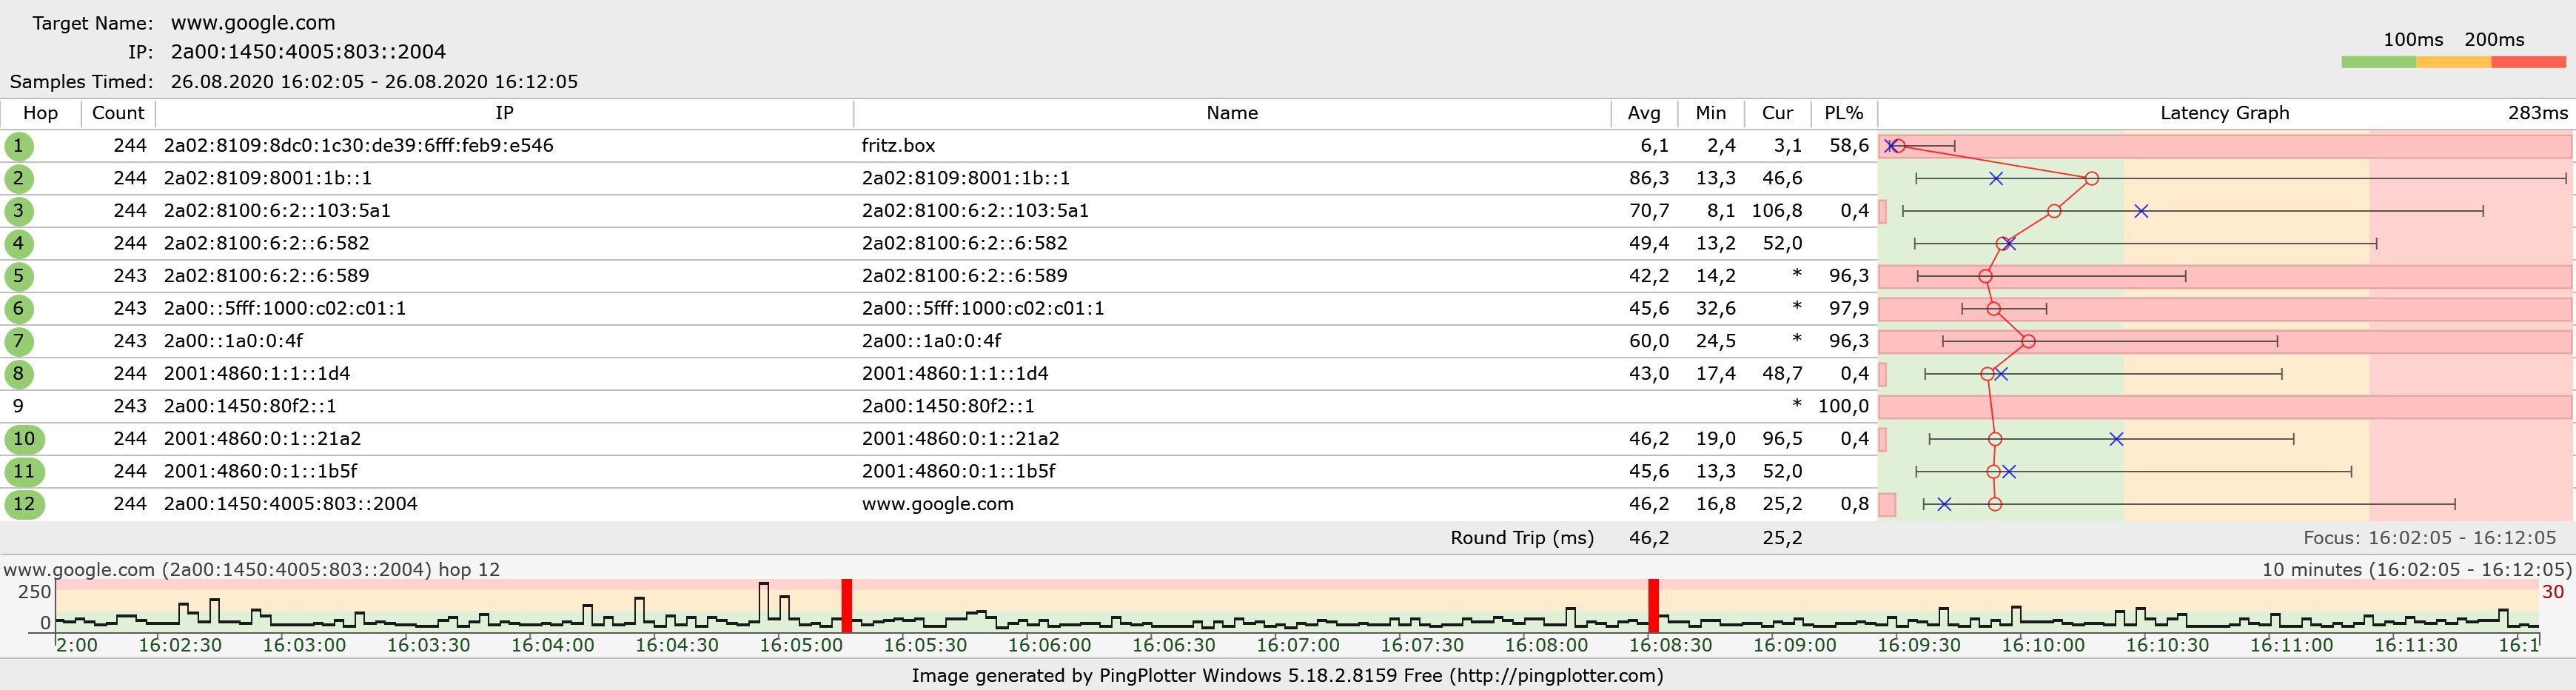Image resolution: width=2576 pixels, height=690 pixels.
Task: Click the hop 10 green badge
Action: point(24,439)
